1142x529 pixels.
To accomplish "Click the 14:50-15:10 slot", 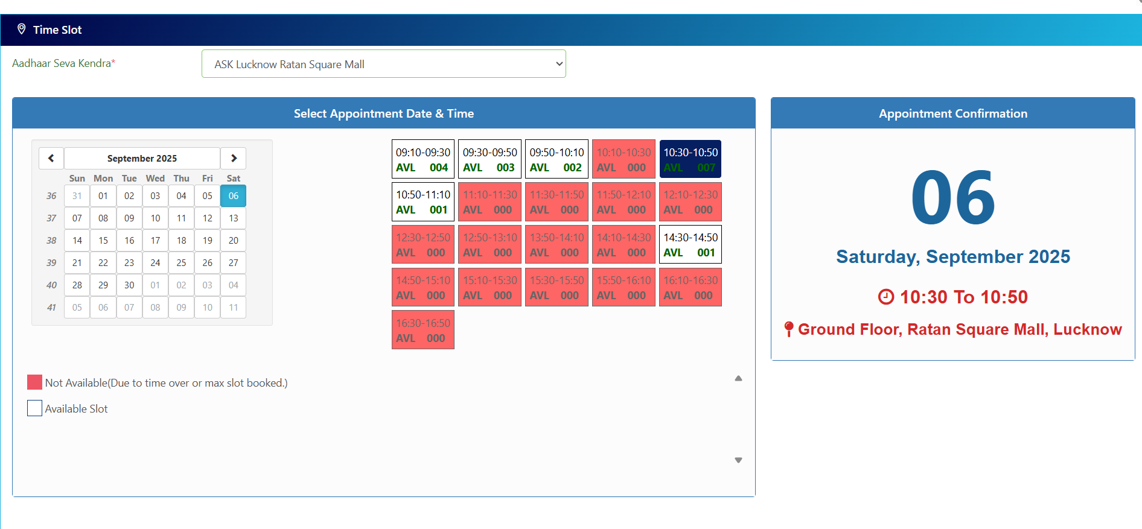I will (423, 288).
